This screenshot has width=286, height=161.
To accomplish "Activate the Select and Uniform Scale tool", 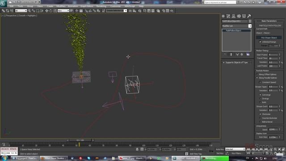I will coord(55,11).
